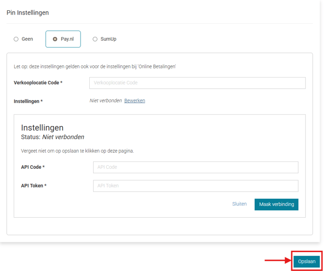Save settings with the Opslaan button
This screenshot has width=325, height=271.
pyautogui.click(x=307, y=261)
